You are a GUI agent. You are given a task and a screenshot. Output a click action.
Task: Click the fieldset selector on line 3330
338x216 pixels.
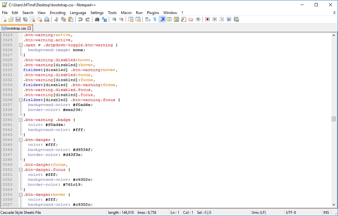[33, 70]
